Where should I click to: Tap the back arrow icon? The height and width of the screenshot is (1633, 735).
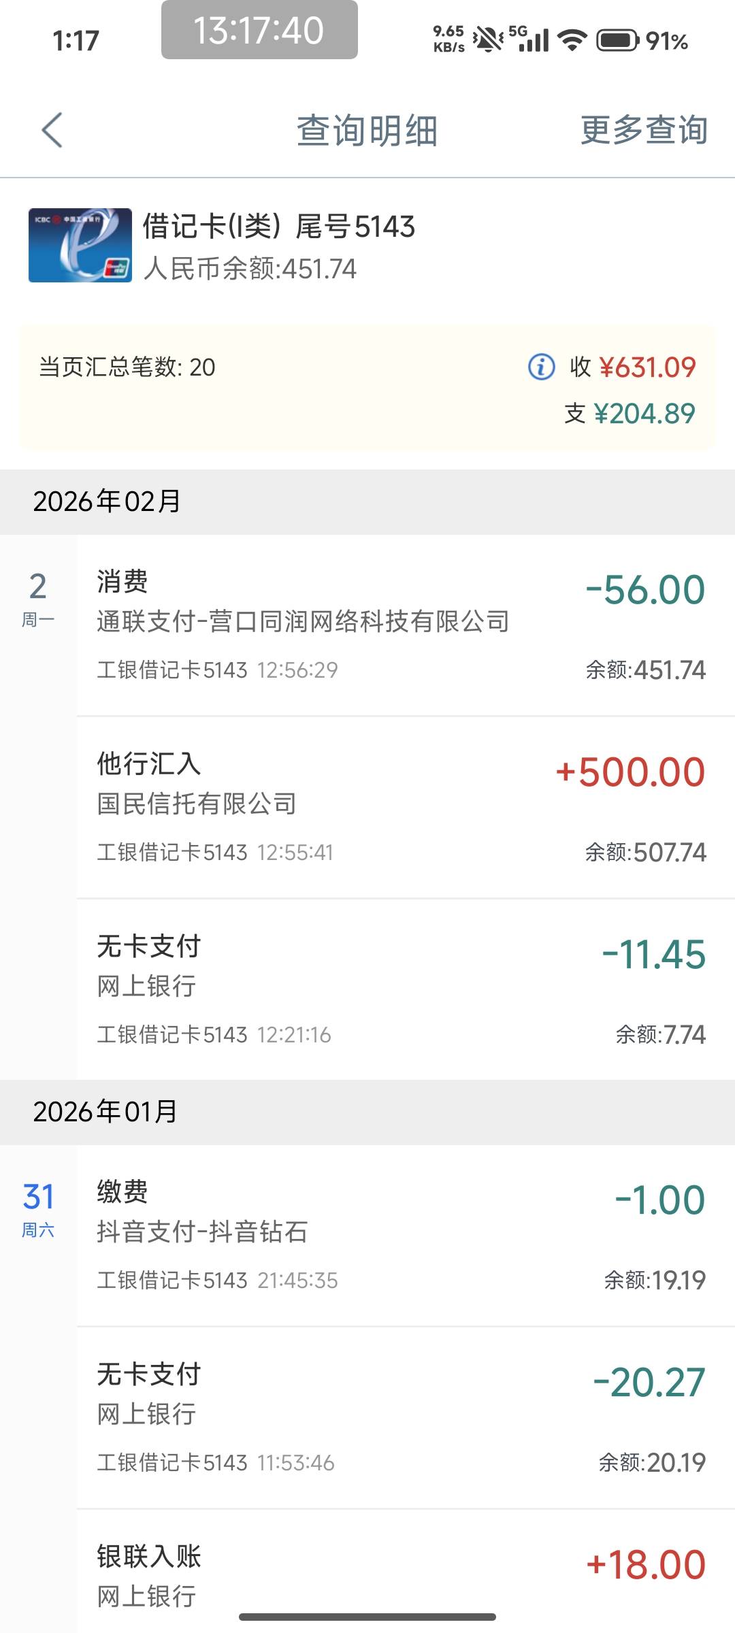[x=52, y=130]
